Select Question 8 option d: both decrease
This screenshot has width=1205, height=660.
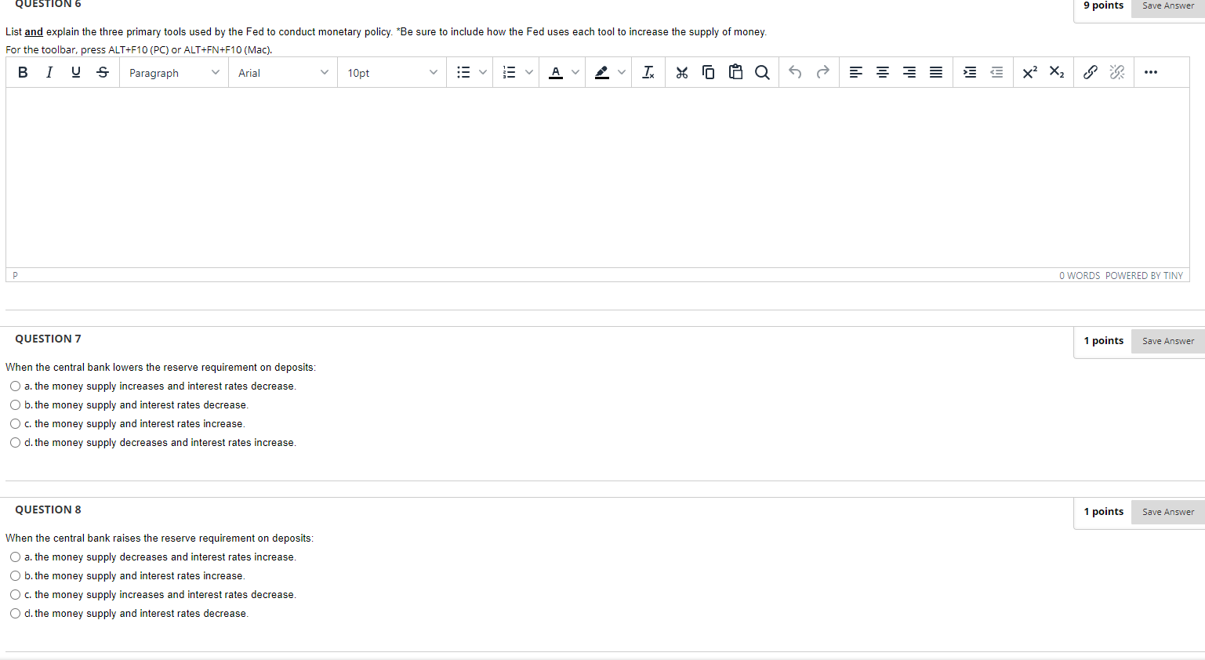[16, 614]
